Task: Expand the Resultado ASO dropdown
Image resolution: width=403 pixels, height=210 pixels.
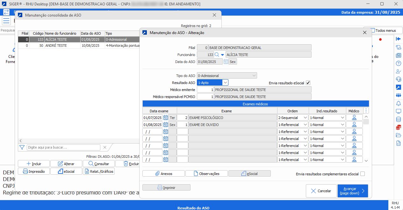Action: click(x=225, y=82)
